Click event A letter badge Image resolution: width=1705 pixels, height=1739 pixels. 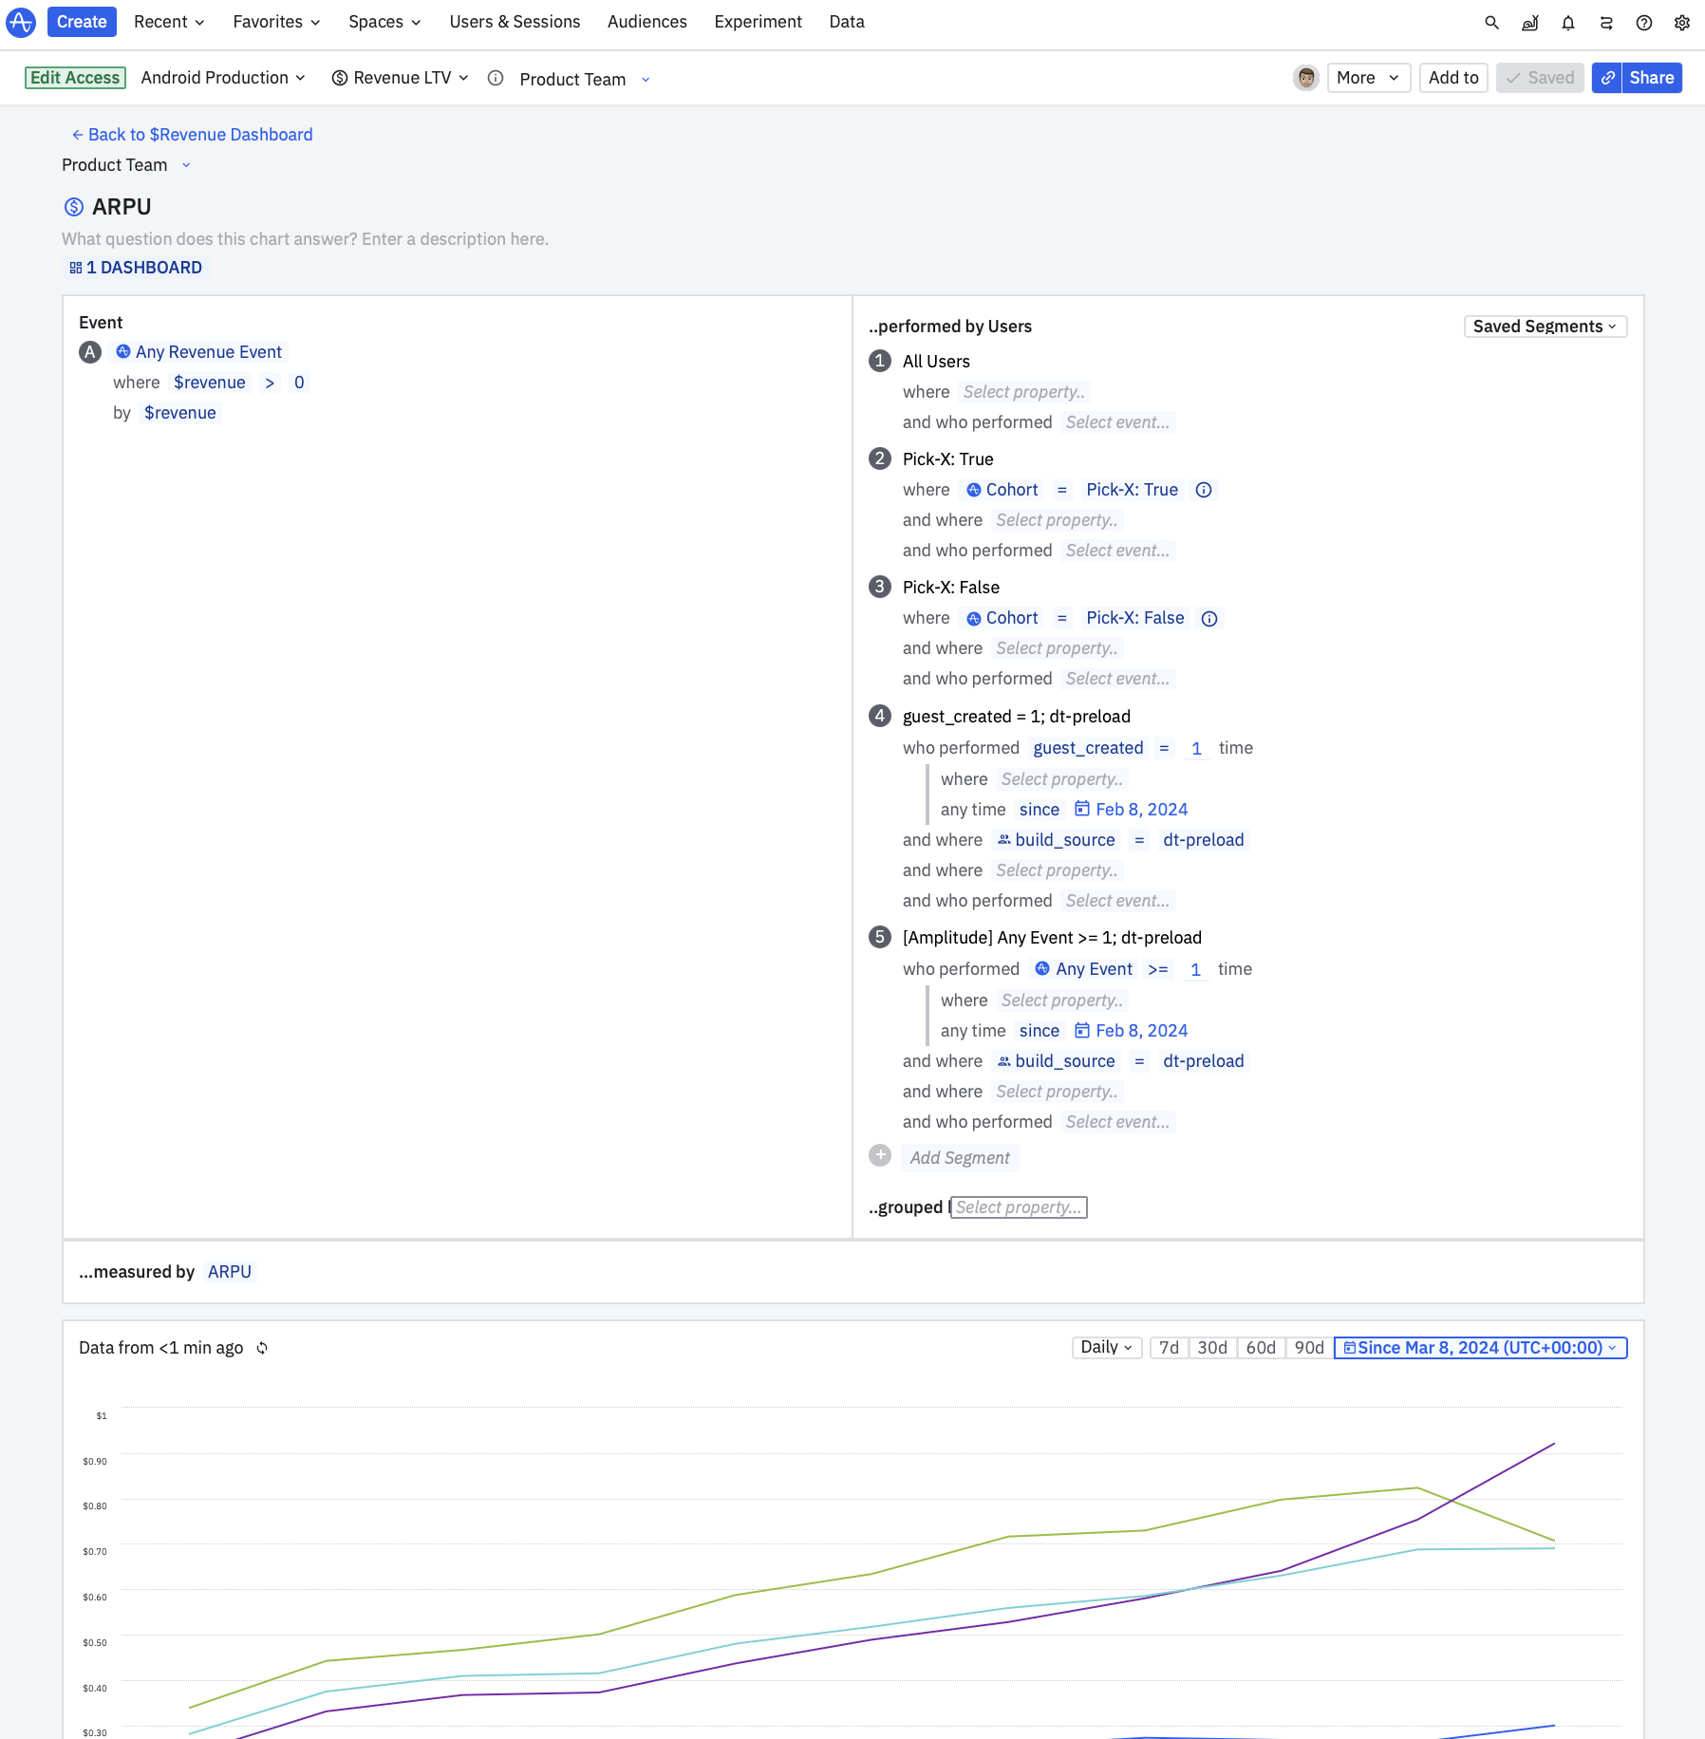[90, 352]
